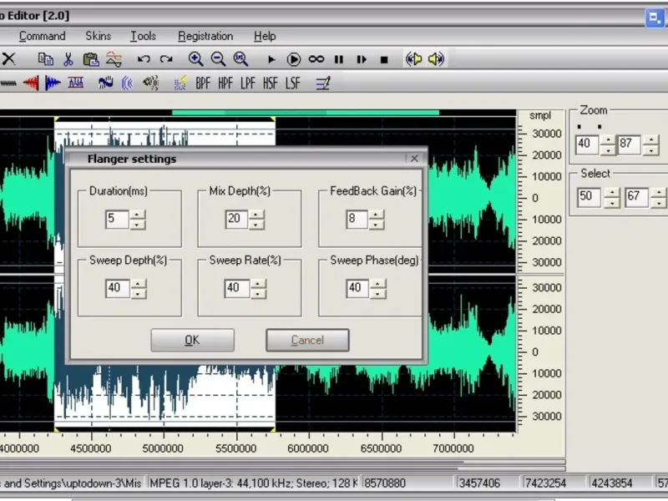This screenshot has width=668, height=501.
Task: Click the Paste clipboard icon
Action: (x=91, y=59)
